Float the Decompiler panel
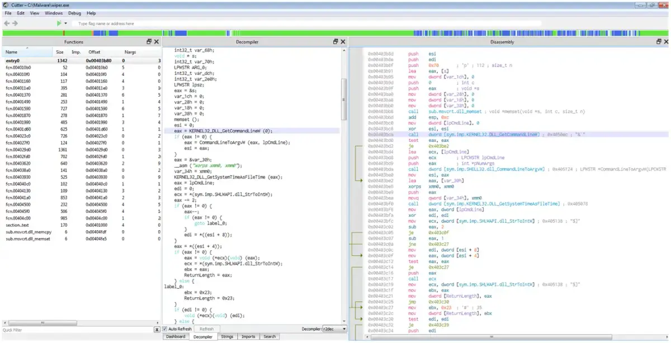Screen dimensions: 671x343 [335, 42]
